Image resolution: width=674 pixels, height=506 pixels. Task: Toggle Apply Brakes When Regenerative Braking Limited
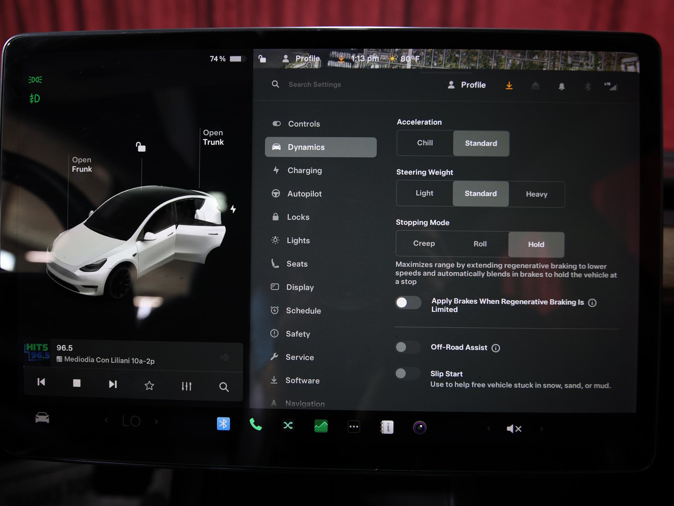(x=408, y=302)
